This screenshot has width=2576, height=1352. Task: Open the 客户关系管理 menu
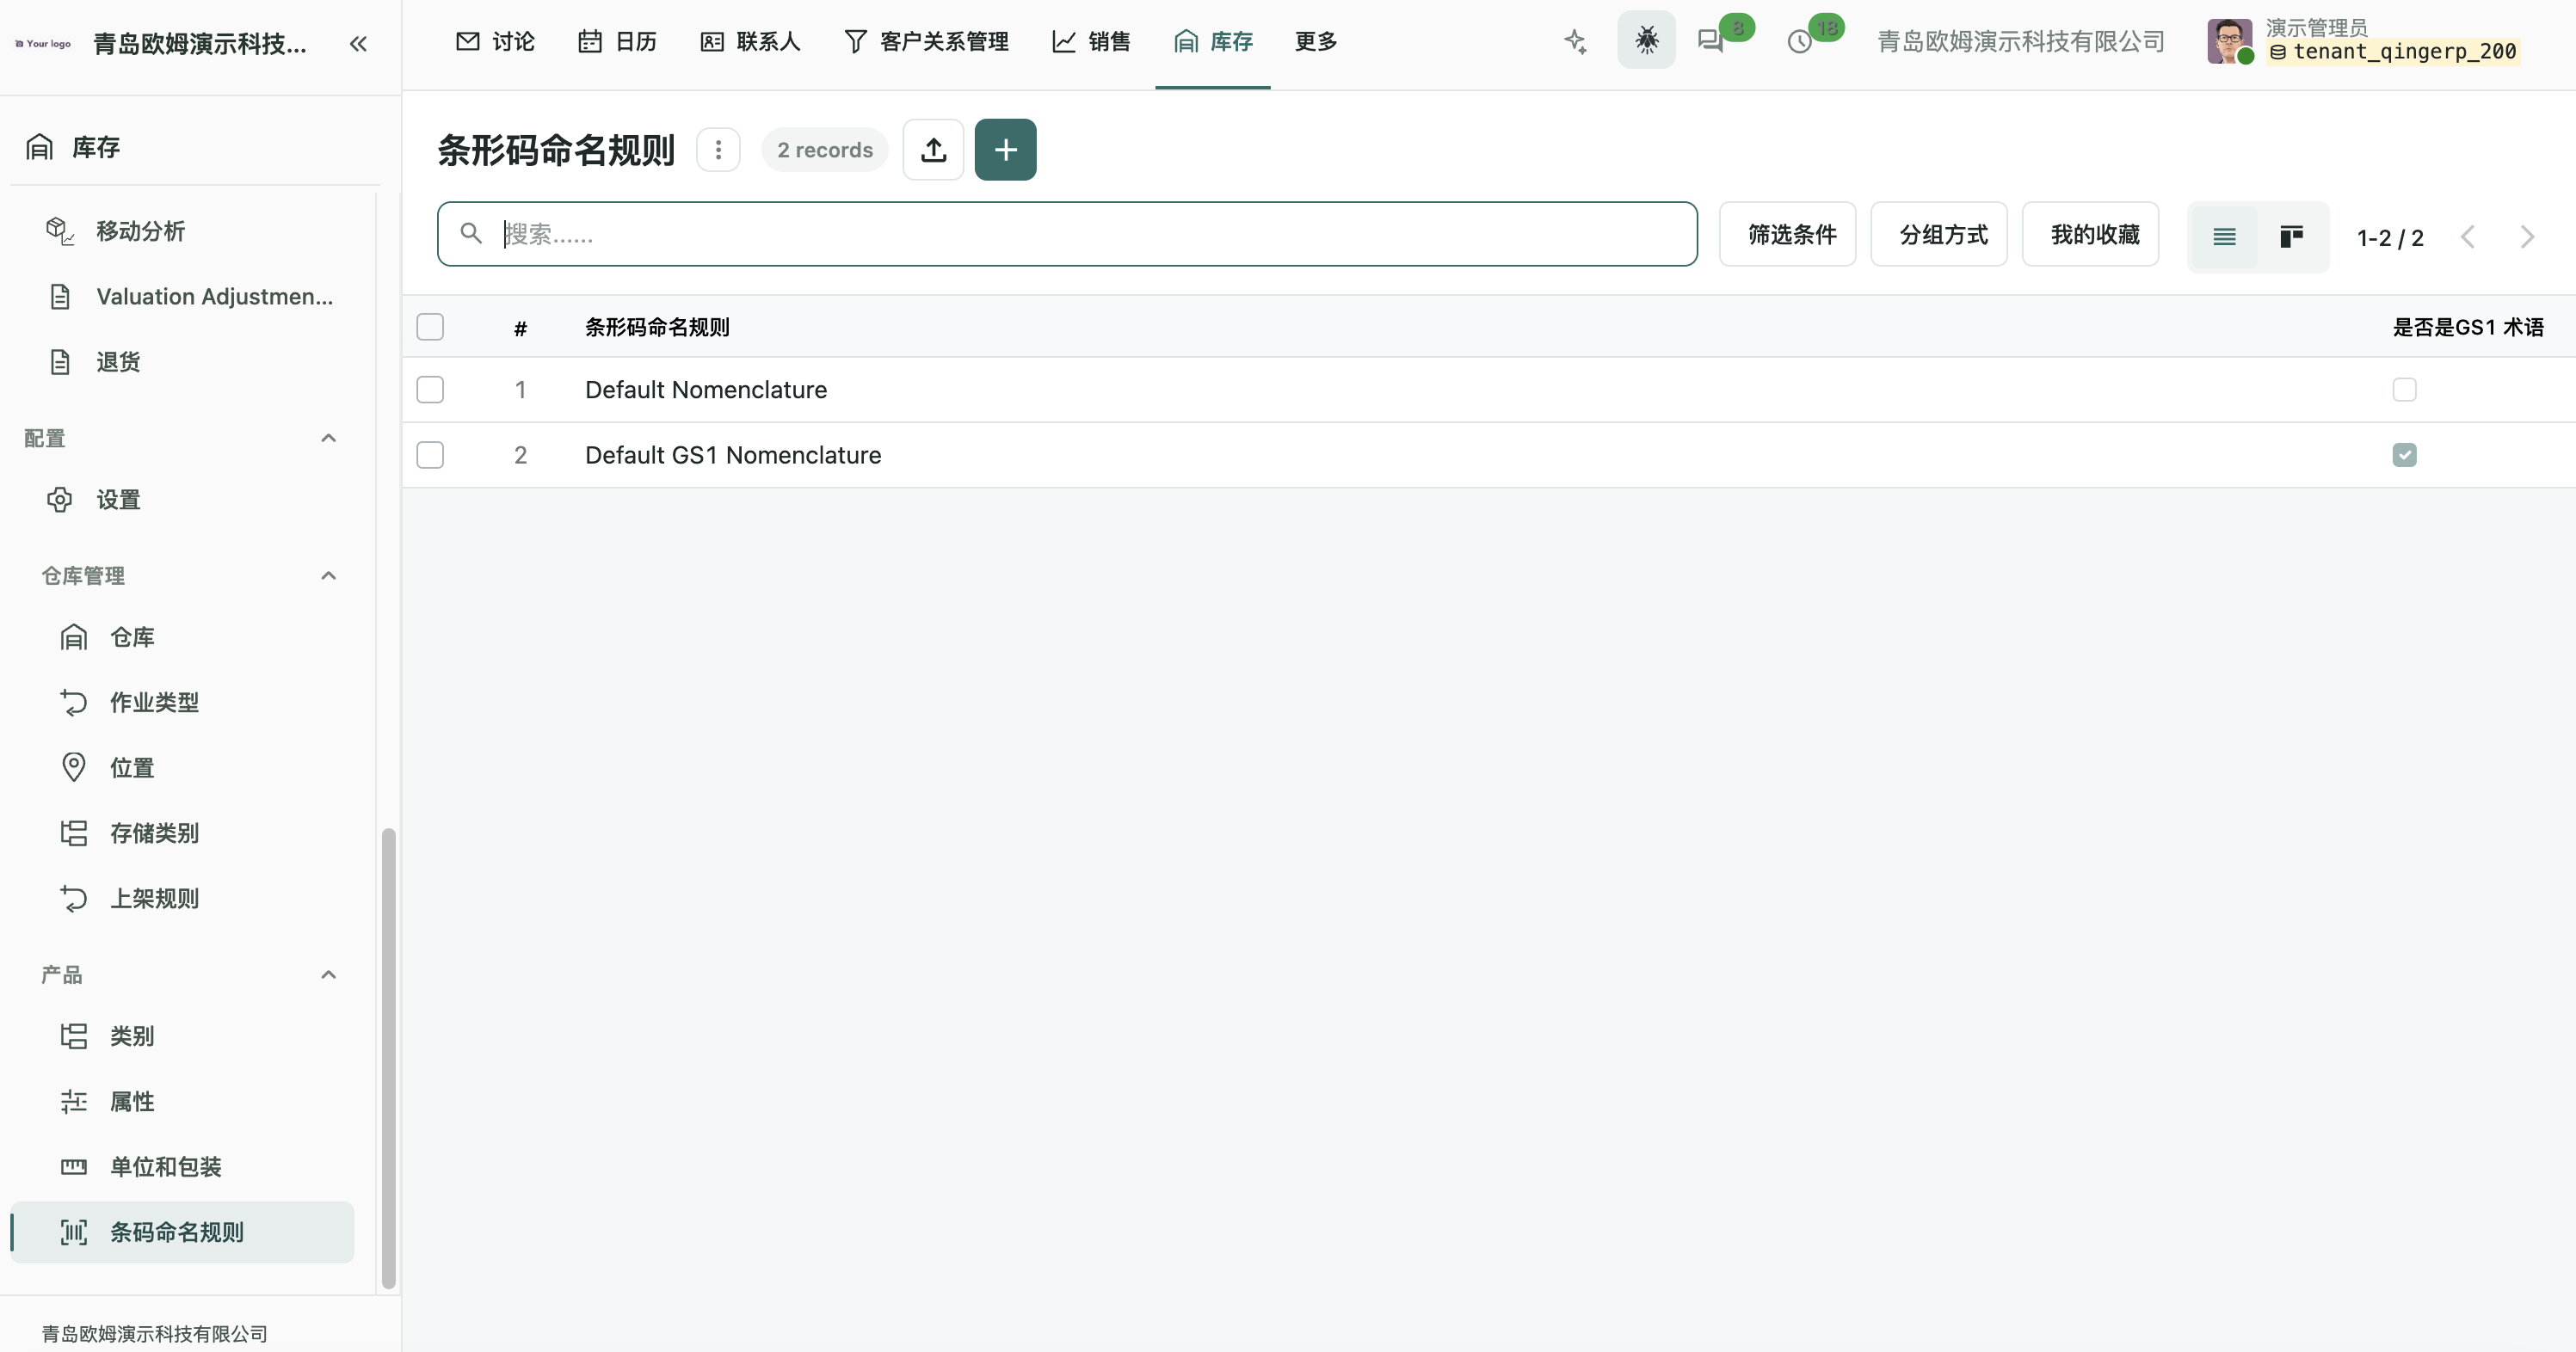coord(926,41)
